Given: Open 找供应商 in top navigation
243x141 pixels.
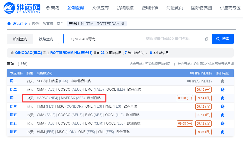Looking at the screenshot, I should (100, 8).
